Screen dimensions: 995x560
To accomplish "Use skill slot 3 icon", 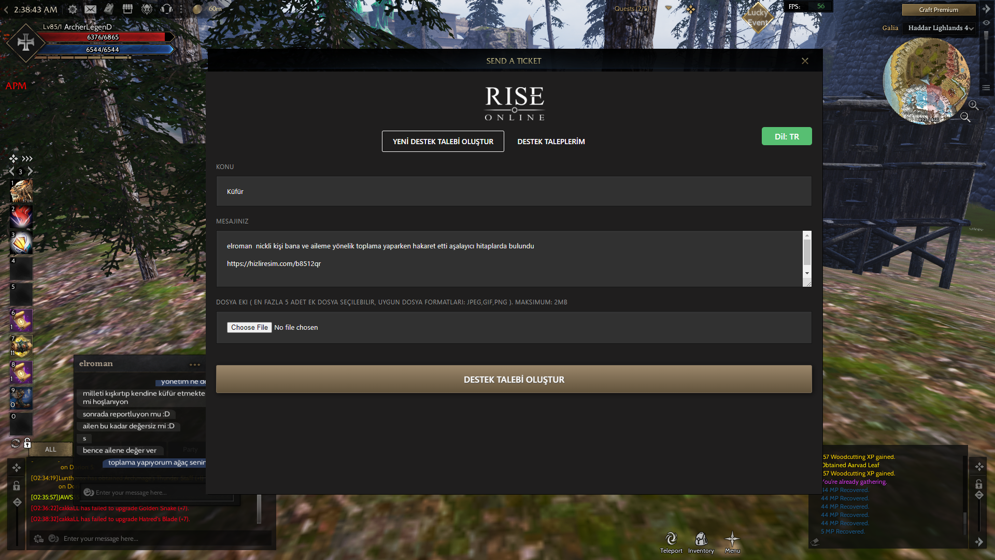I will coord(21,243).
